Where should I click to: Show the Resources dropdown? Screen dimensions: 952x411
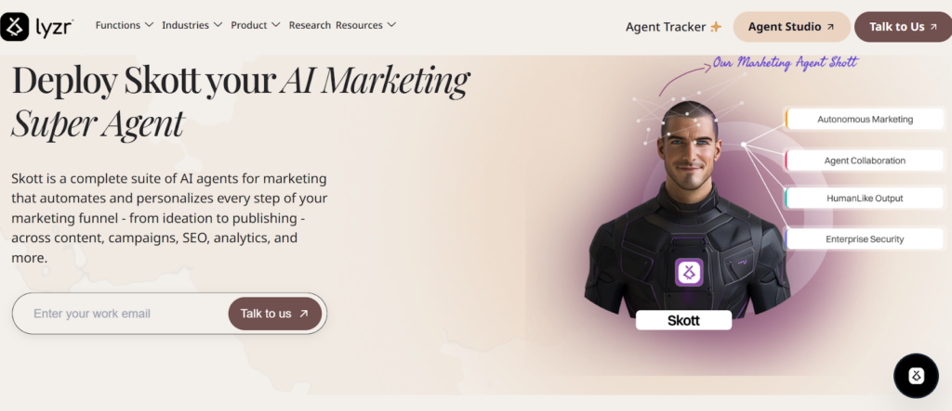(x=365, y=25)
